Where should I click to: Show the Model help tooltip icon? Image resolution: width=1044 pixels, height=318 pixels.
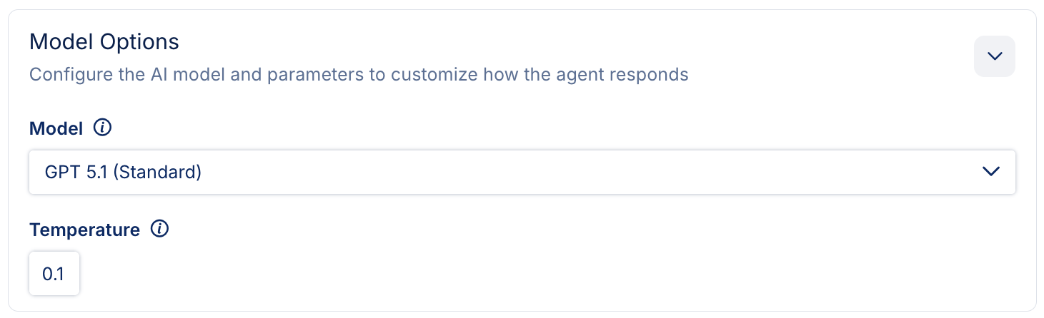[x=104, y=128]
